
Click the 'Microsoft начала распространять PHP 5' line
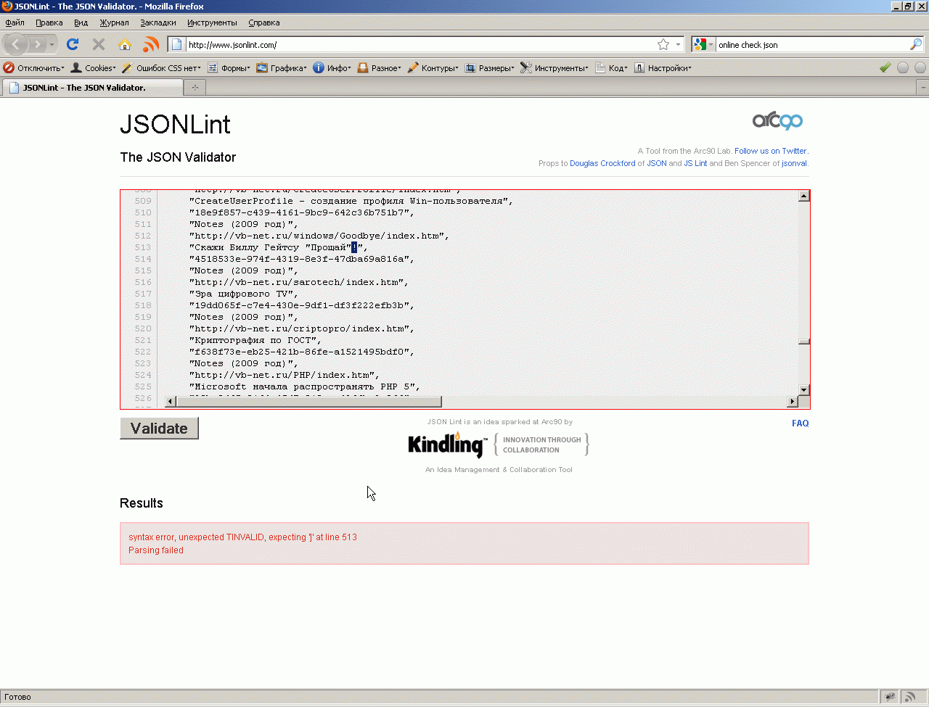[305, 386]
